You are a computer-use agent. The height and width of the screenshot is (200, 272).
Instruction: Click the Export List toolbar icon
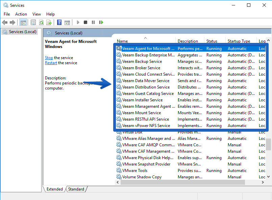click(49, 22)
